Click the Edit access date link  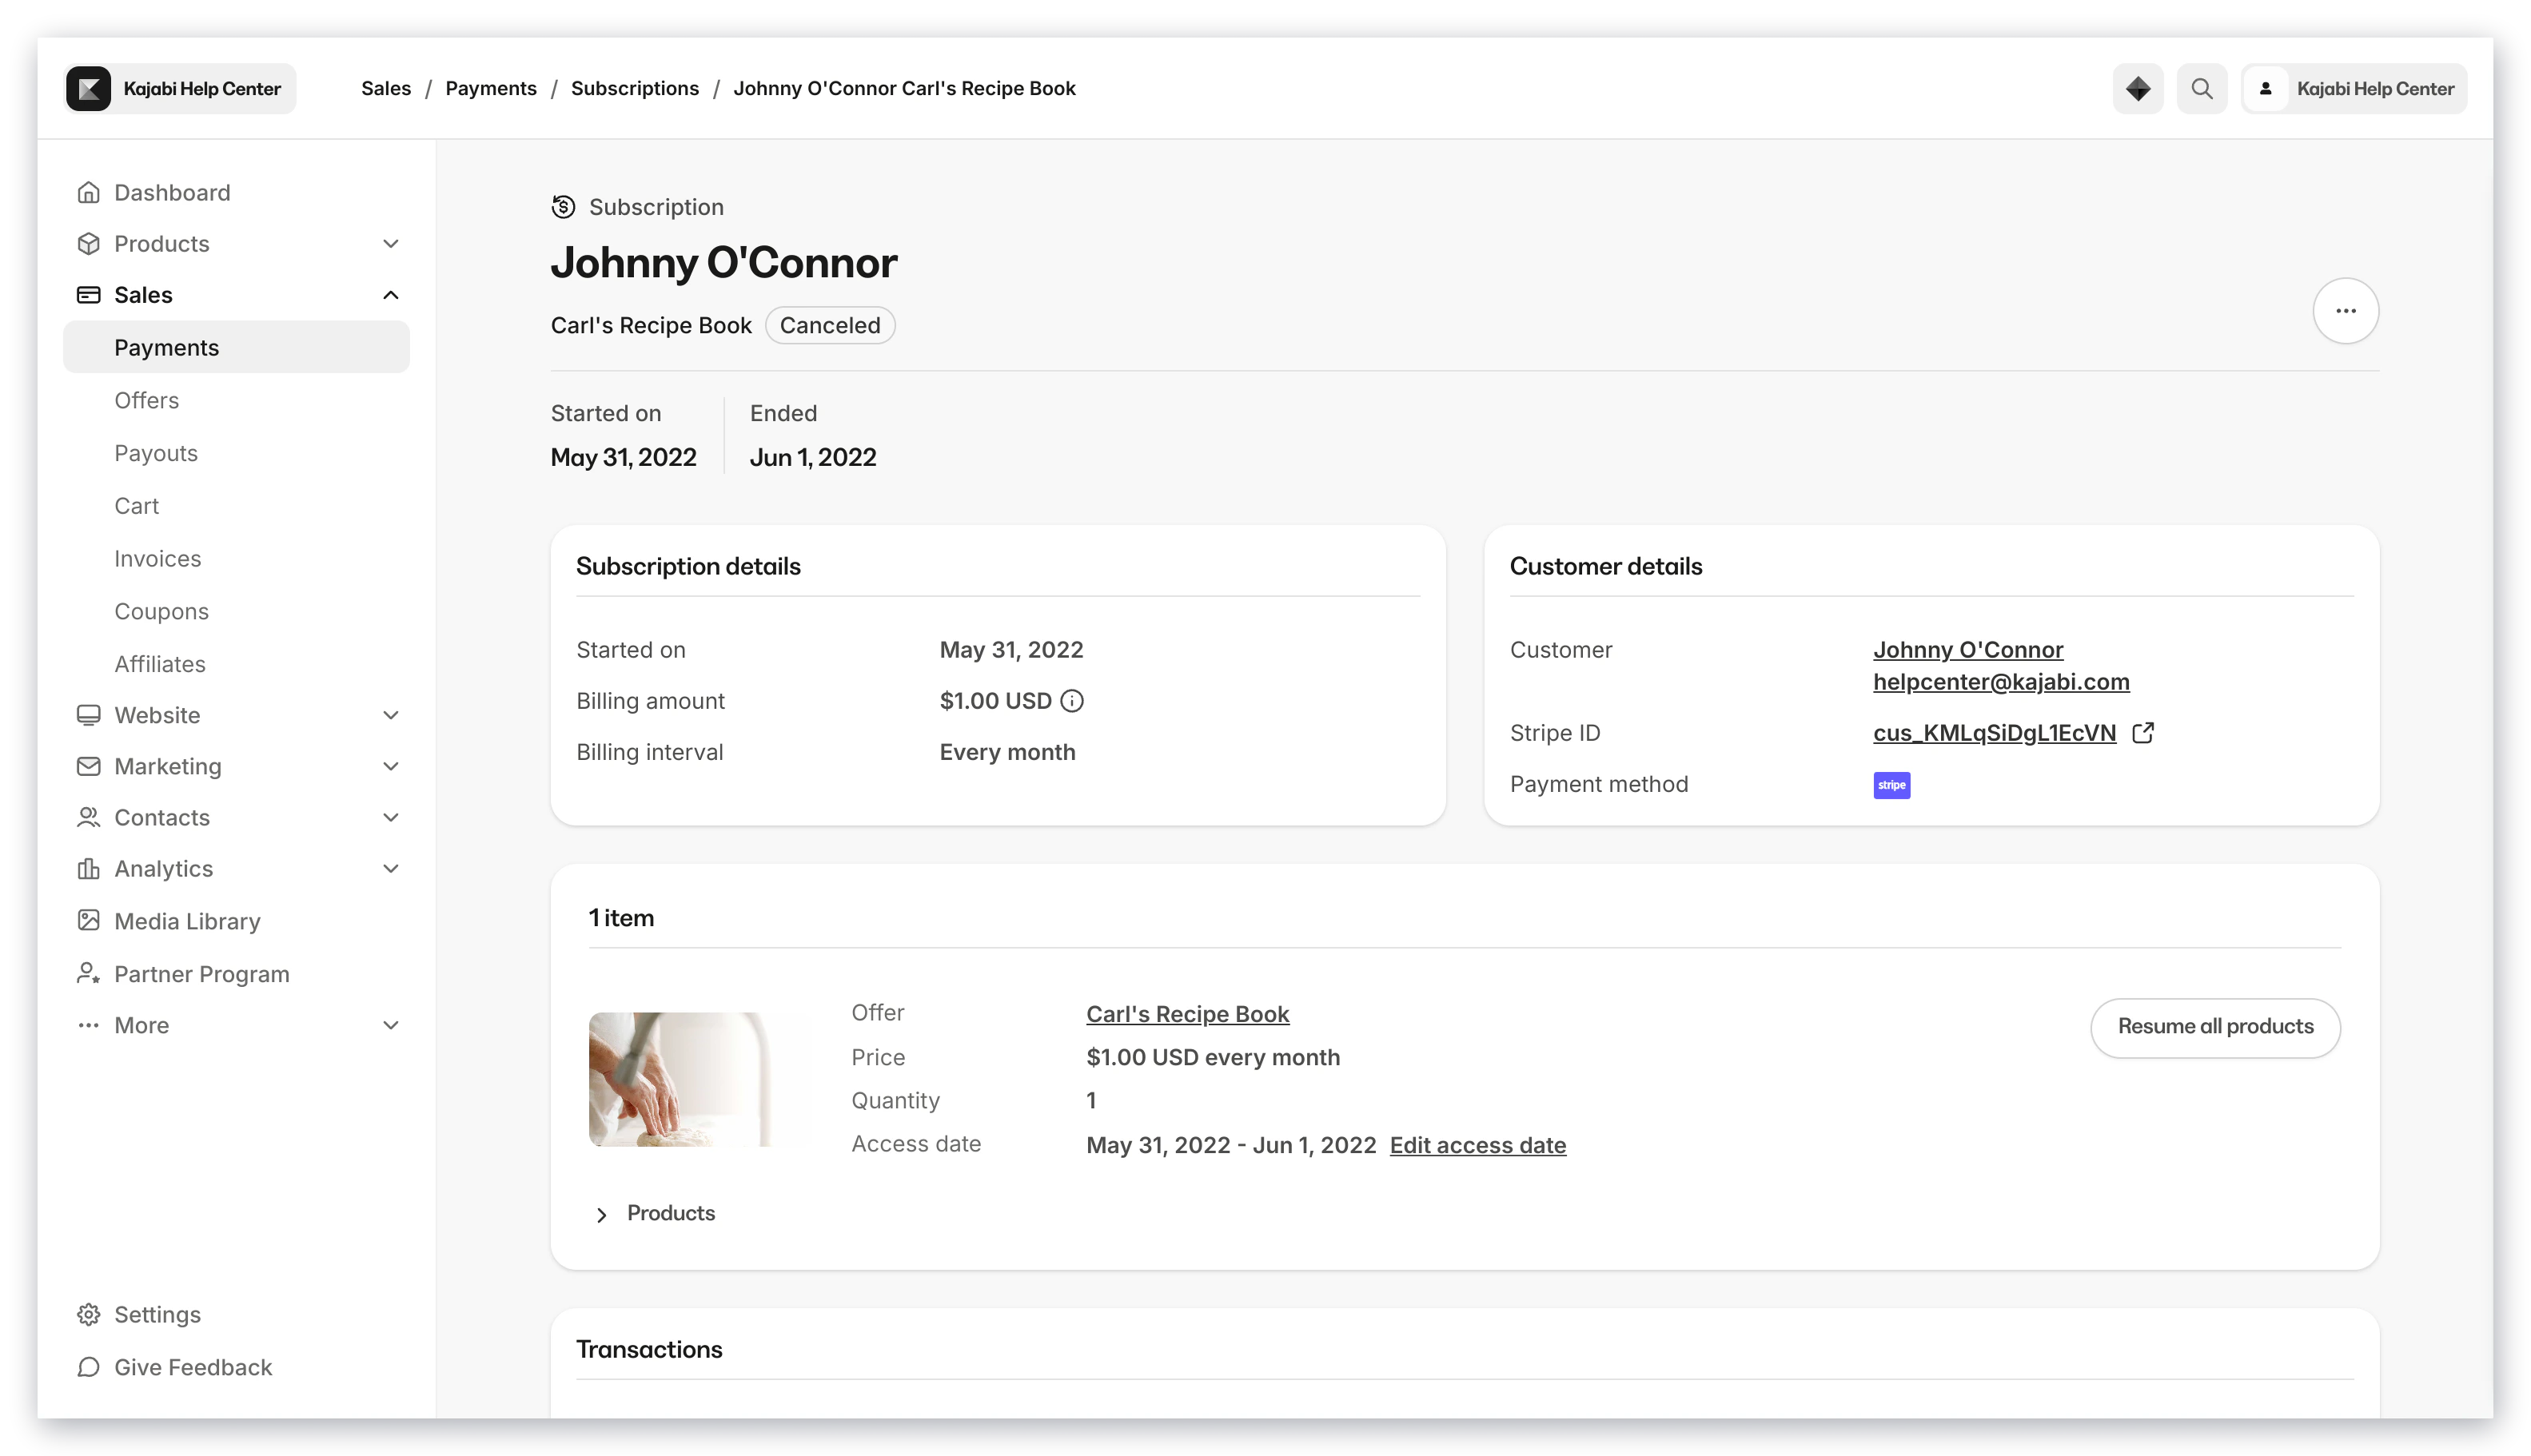[1477, 1145]
